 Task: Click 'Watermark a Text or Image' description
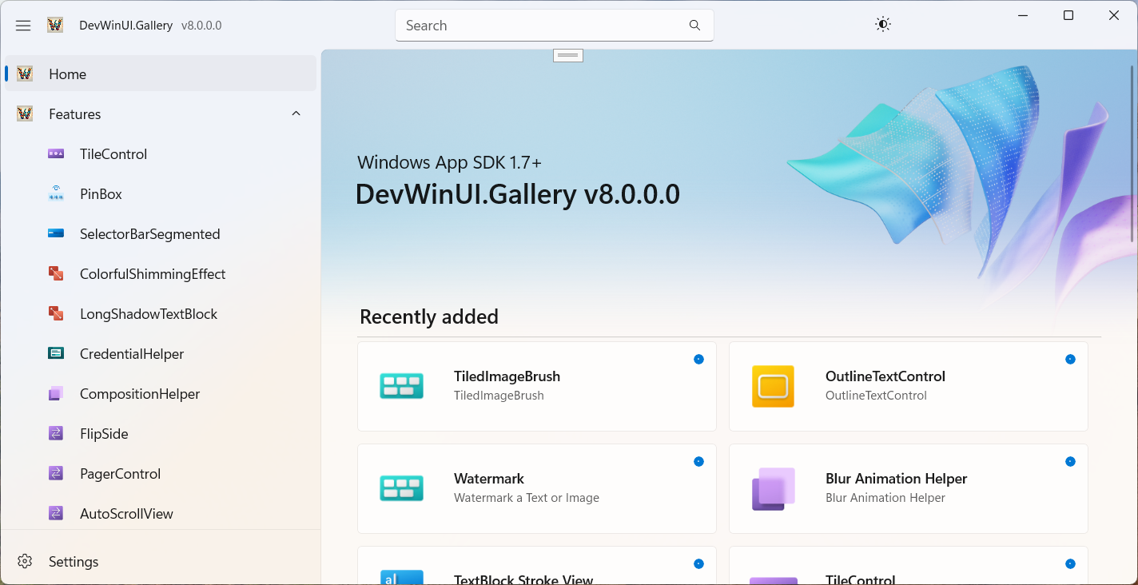click(527, 498)
